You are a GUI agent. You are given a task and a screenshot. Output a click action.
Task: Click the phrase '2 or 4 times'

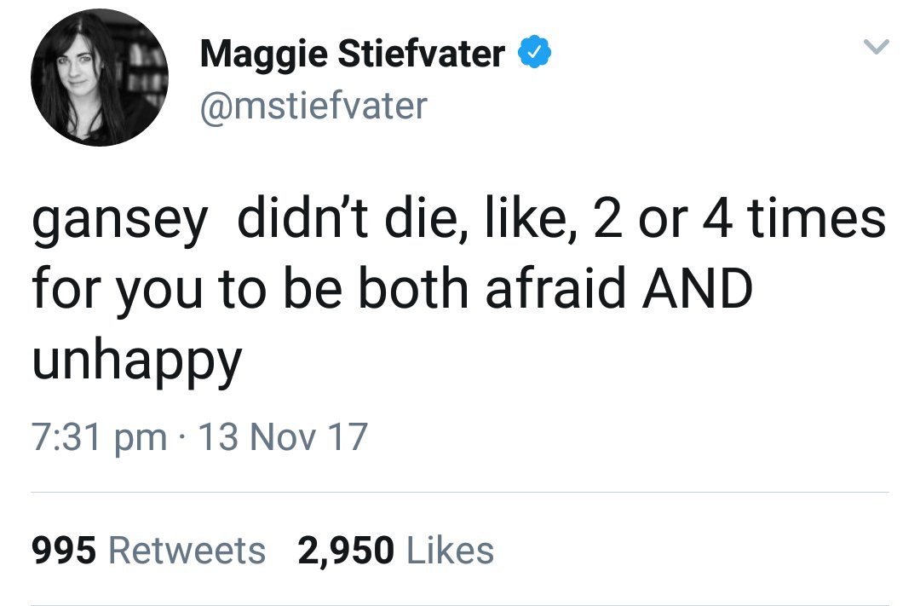pyautogui.click(x=739, y=218)
